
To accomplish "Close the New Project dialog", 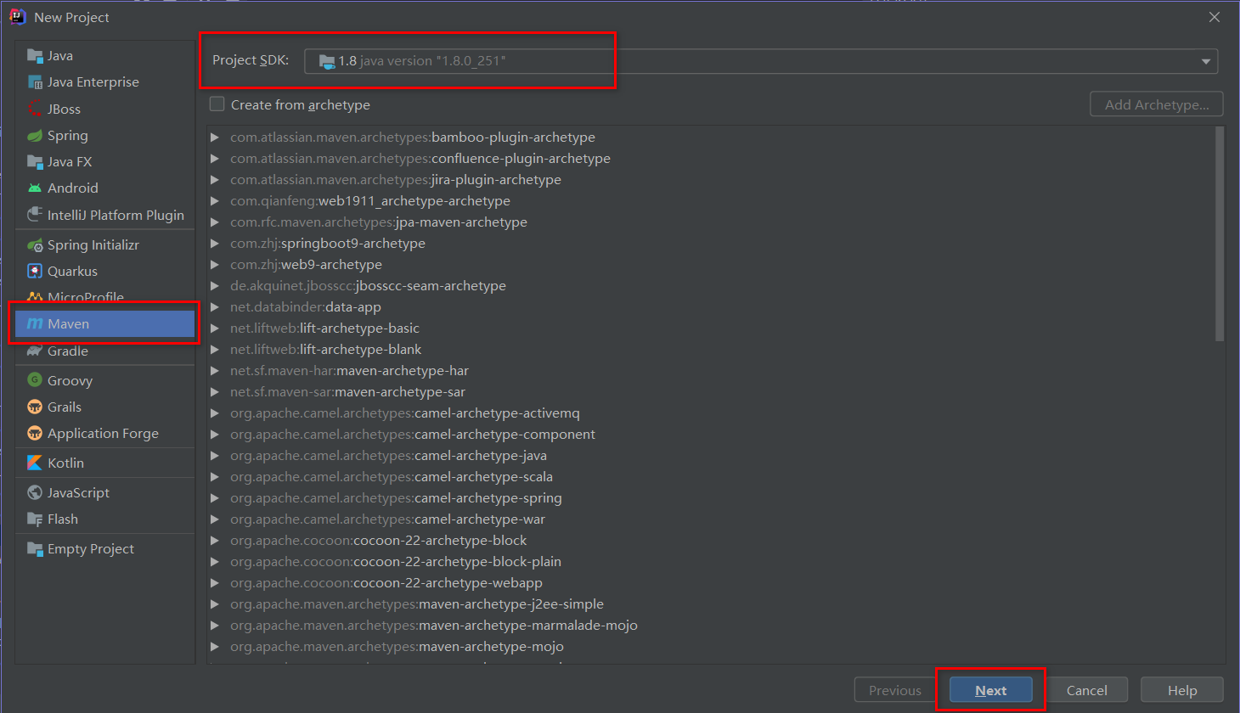I will click(1215, 17).
